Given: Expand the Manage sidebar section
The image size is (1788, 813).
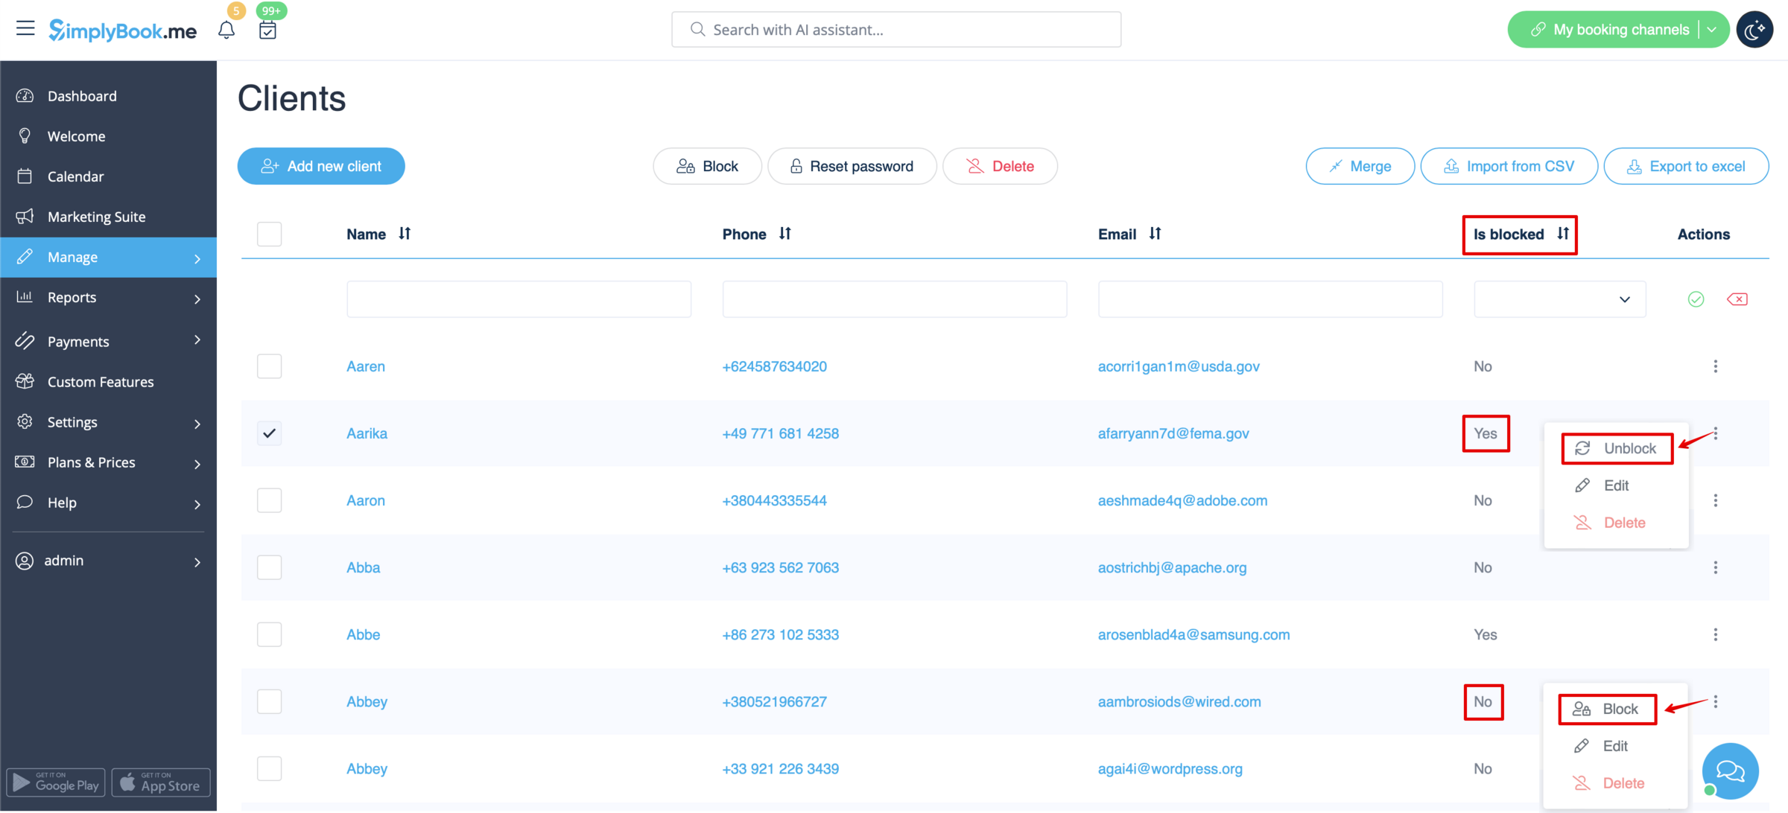Looking at the screenshot, I should pos(108,257).
